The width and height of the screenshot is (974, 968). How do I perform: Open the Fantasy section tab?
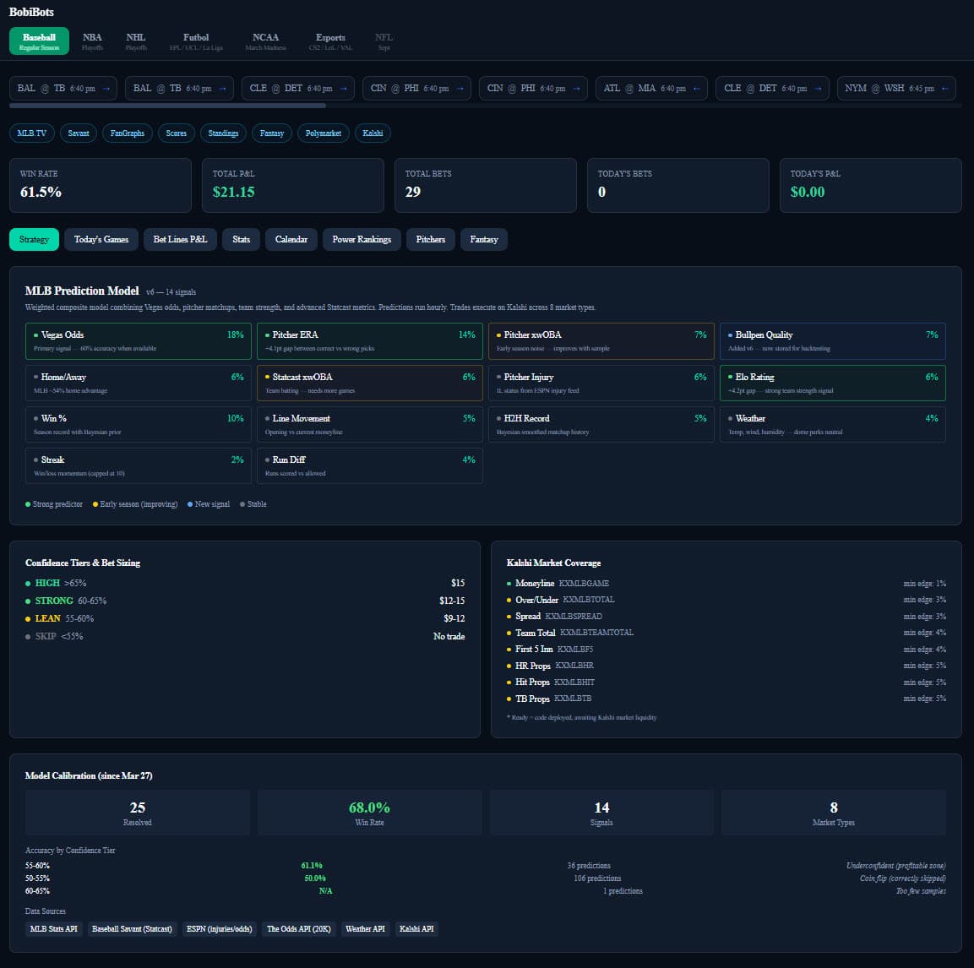pyautogui.click(x=484, y=239)
